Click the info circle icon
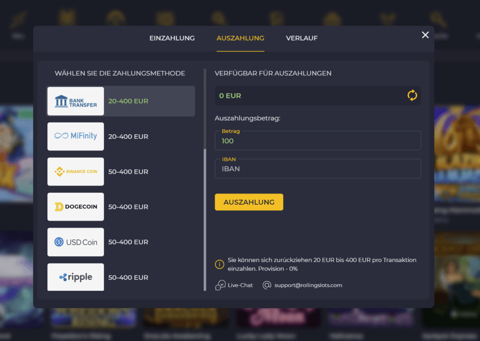 pos(219,264)
